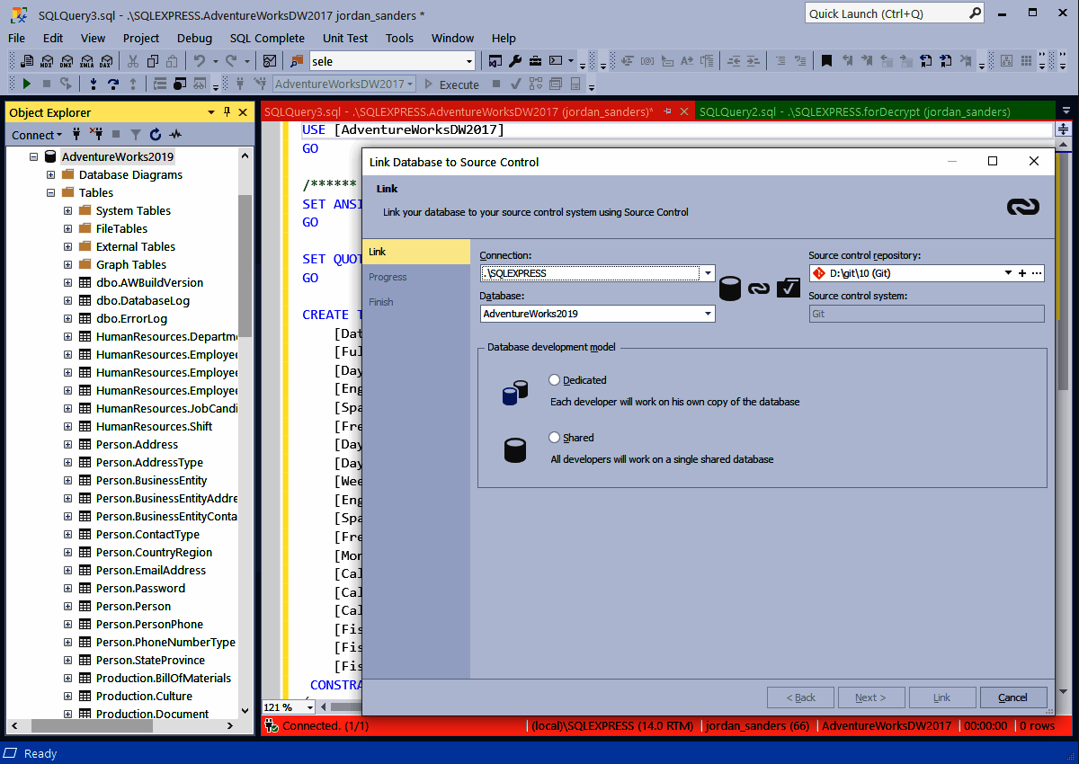
Task: Unpin the Object Explorer panel
Action: click(228, 111)
